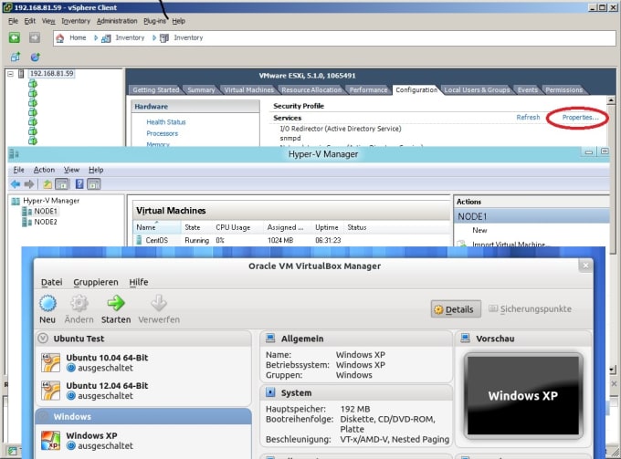Select the Ubuntu 12.04 64-Bit machine icon
The height and width of the screenshot is (459, 621).
(x=51, y=391)
